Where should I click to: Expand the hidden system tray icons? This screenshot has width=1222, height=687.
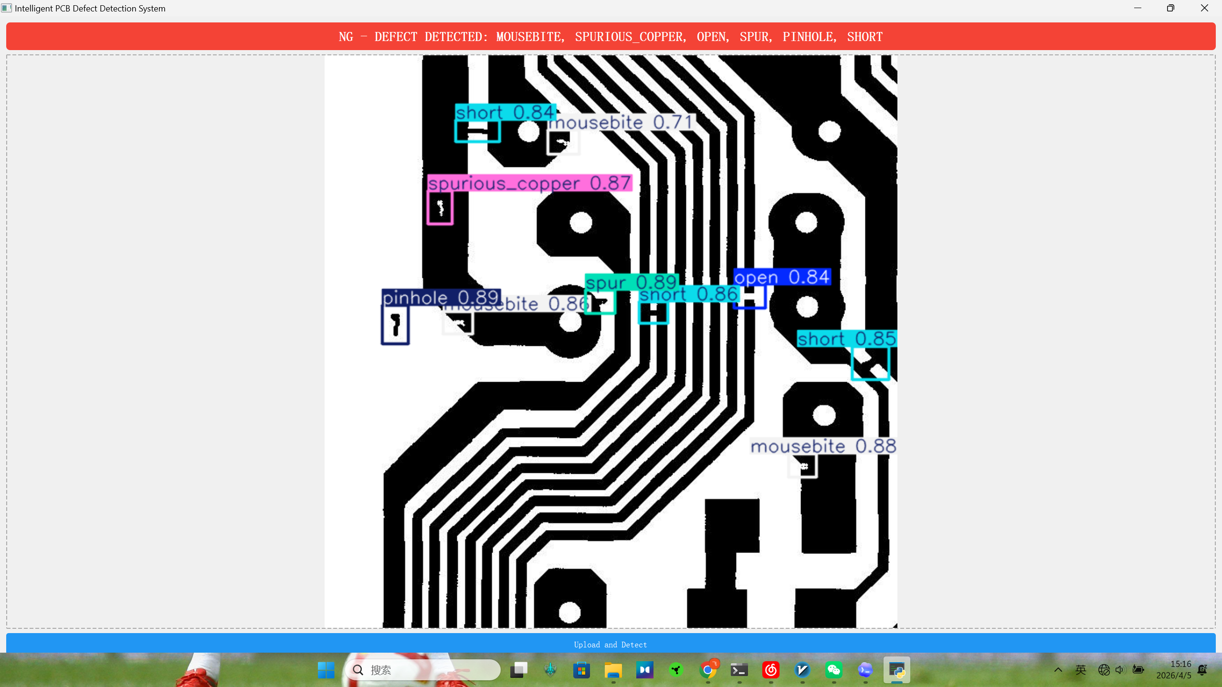(1058, 670)
